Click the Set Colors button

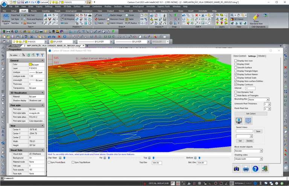point(251,114)
